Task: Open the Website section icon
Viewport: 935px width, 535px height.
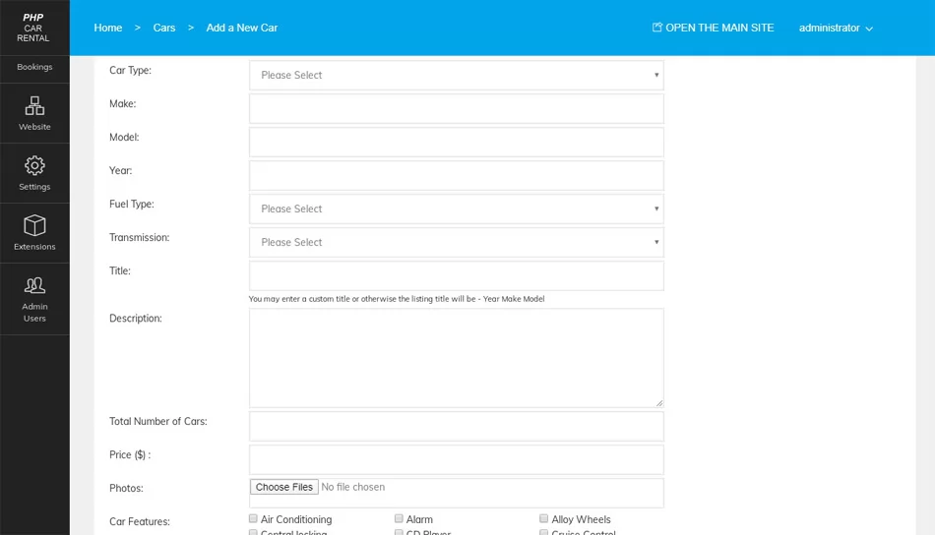Action: click(x=34, y=106)
